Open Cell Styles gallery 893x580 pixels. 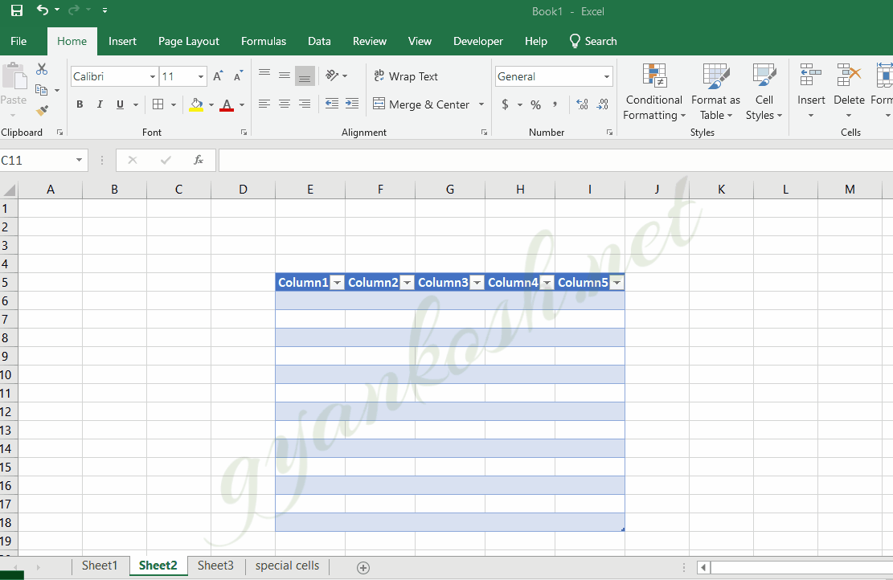763,92
